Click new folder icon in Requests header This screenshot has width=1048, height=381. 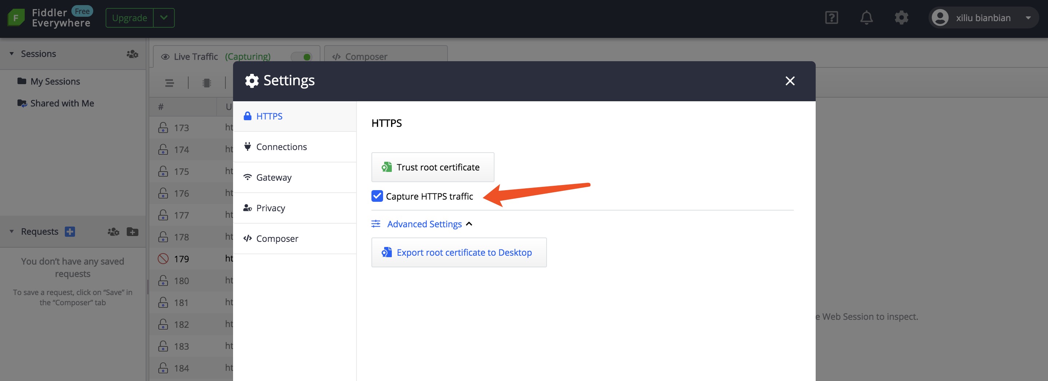132,232
